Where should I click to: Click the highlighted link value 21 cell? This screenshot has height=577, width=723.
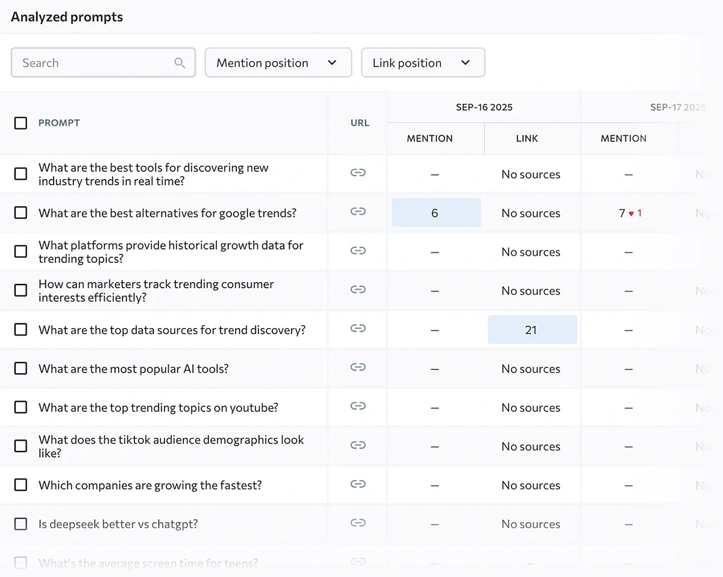(x=532, y=330)
